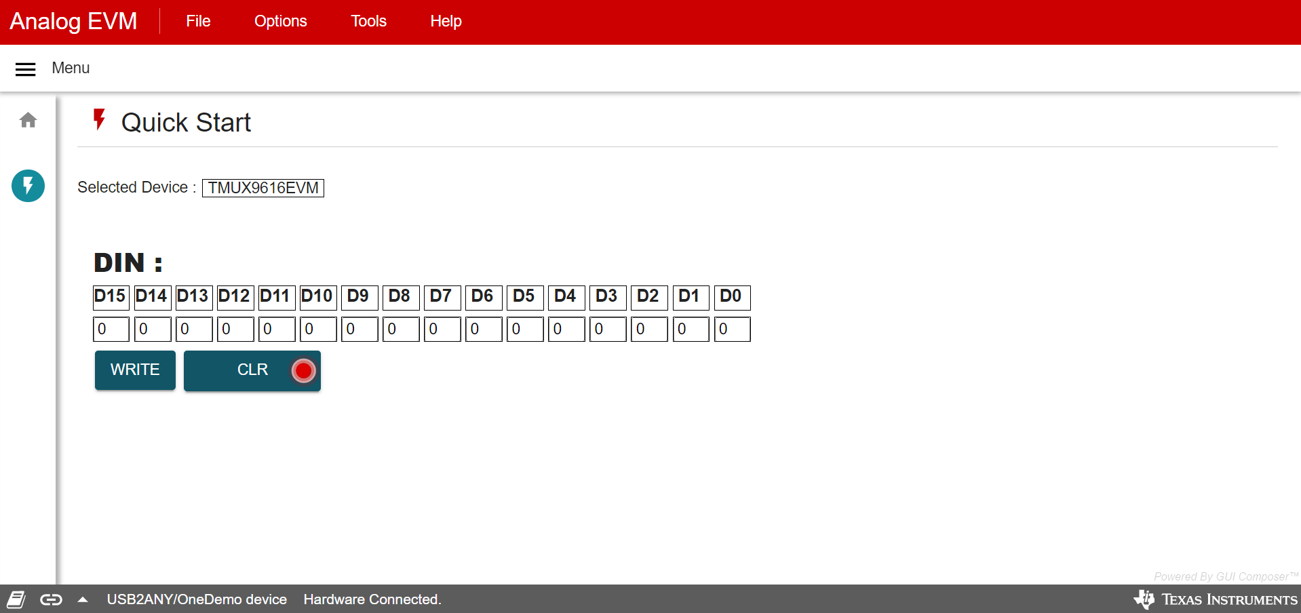Open the Help menu
Screen dimensions: 1301x613
click(446, 22)
